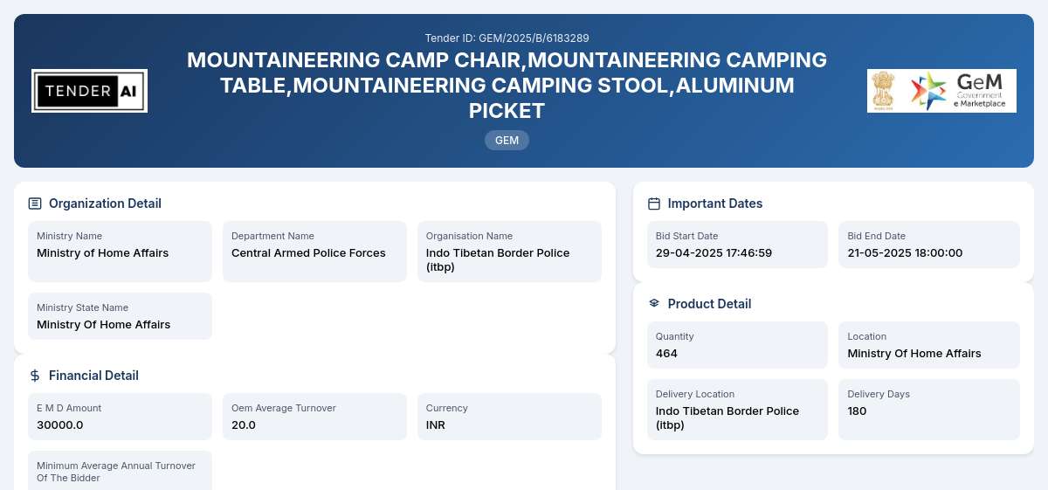Click the Currency INR field
Image resolution: width=1048 pixels, height=490 pixels.
(509, 417)
